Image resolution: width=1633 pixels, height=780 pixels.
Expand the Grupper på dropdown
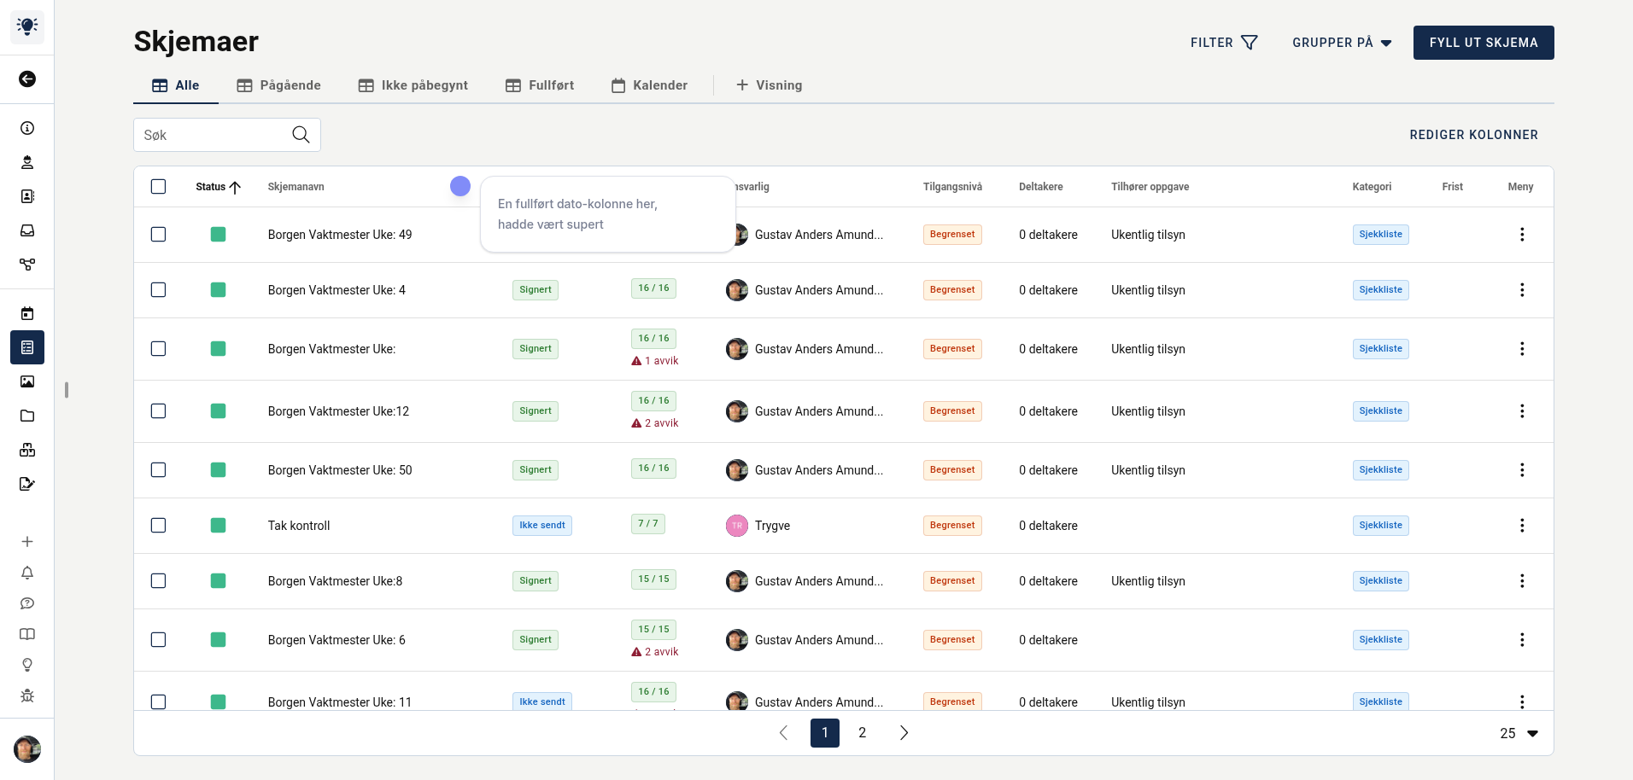[x=1342, y=43]
